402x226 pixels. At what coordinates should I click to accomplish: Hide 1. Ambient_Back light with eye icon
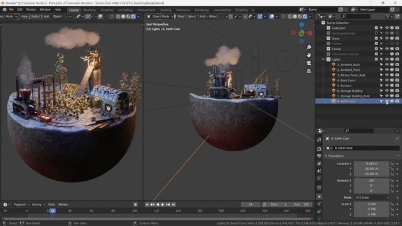click(387, 65)
